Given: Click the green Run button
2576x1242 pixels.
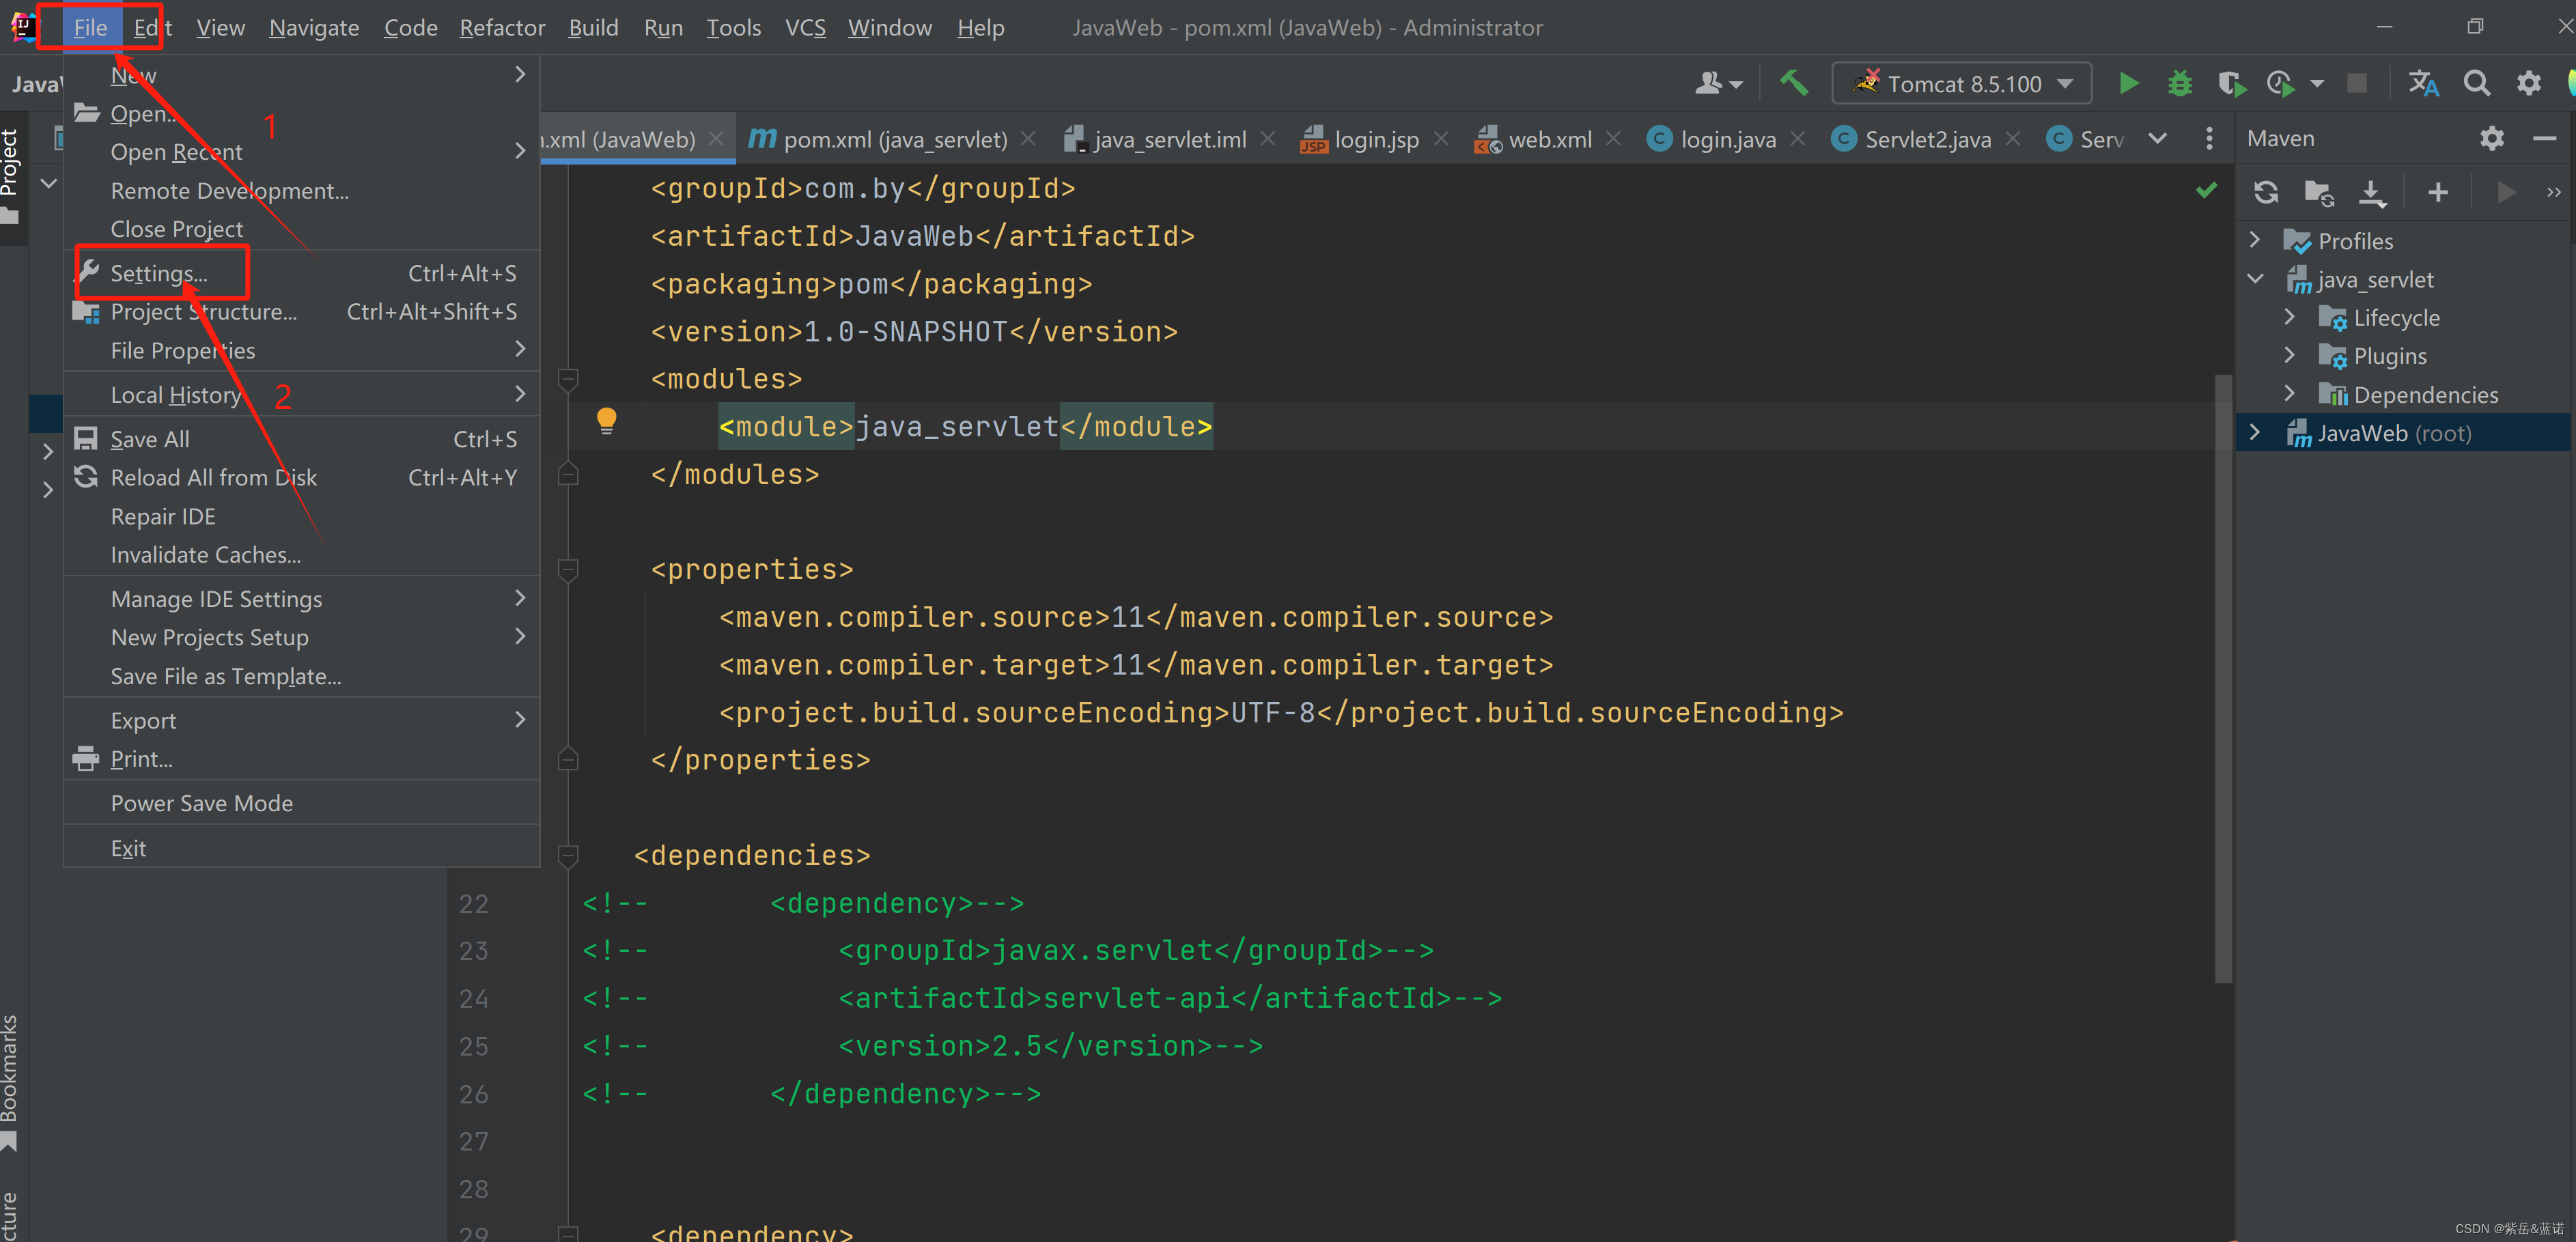Looking at the screenshot, I should (2128, 83).
